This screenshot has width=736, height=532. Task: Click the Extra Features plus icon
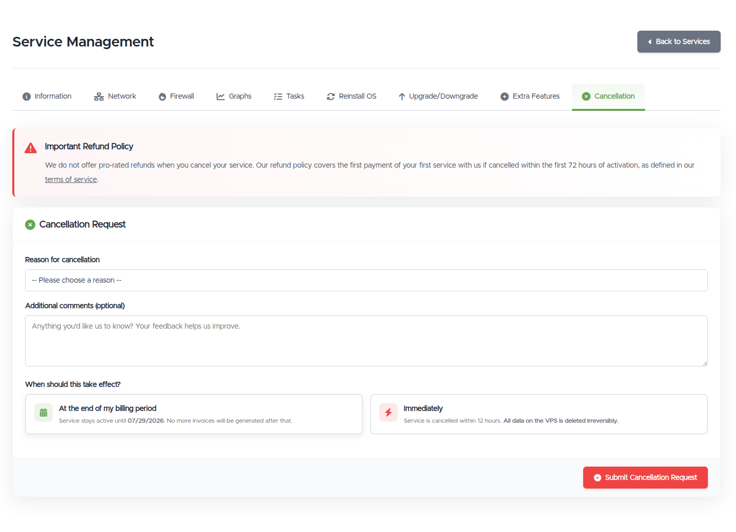(504, 97)
